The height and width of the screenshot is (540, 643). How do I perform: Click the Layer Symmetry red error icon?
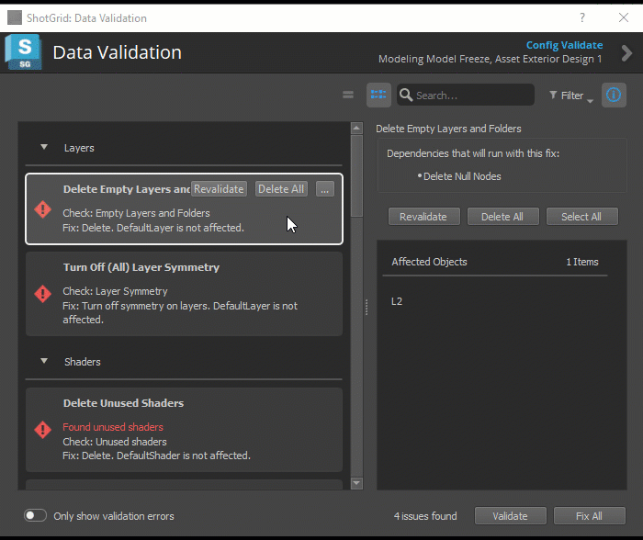click(x=42, y=294)
